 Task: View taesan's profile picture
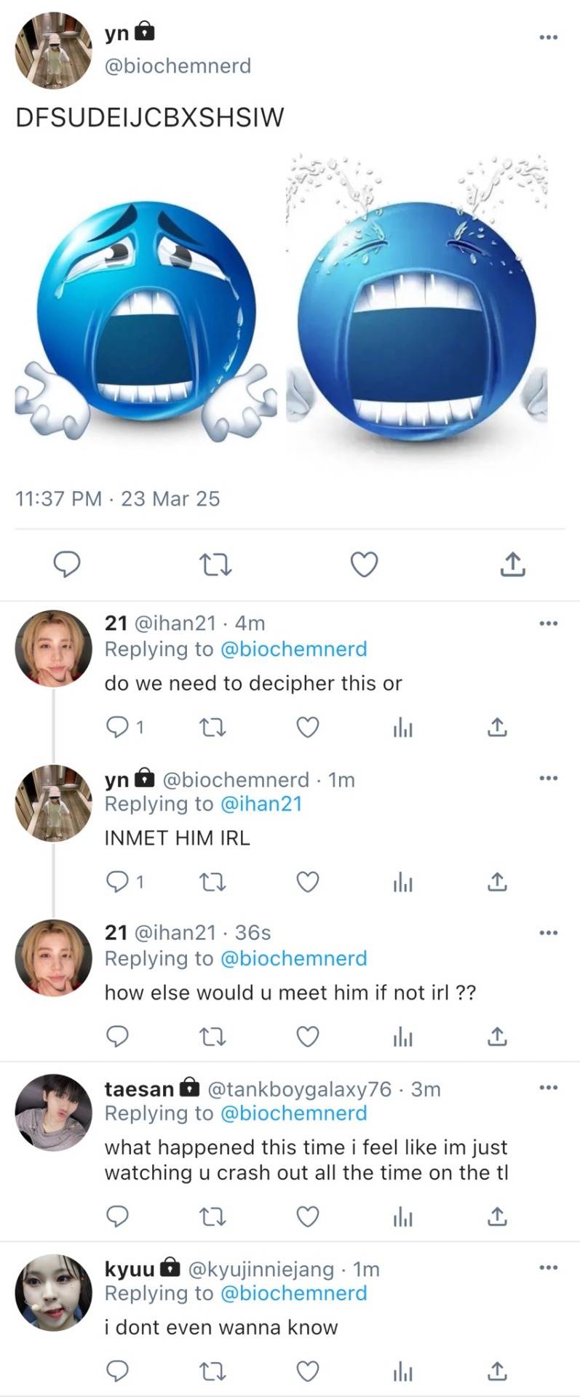53,1113
